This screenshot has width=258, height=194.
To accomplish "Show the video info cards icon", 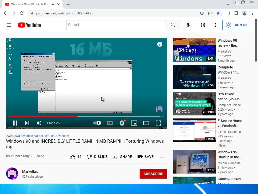I will pyautogui.click(x=159, y=44).
